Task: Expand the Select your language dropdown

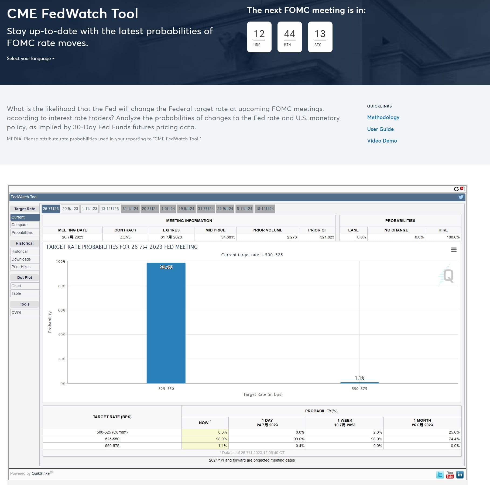Action: point(31,58)
